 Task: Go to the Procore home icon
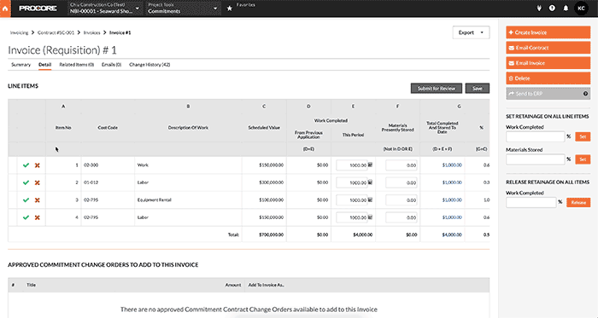(5, 9)
